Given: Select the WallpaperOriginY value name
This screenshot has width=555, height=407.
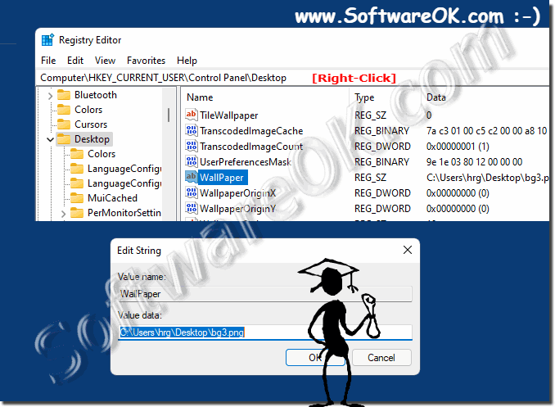Looking at the screenshot, I should [x=237, y=209].
